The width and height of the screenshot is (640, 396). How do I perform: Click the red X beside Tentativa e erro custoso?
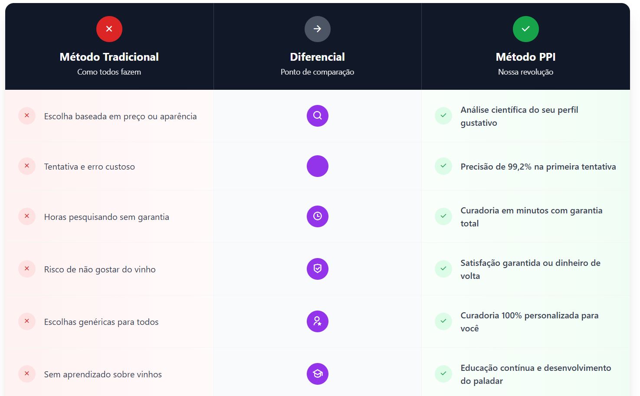27,166
